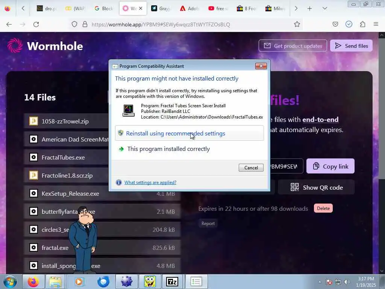Click the circles3 file icon
This screenshot has height=289, width=385.
pyautogui.click(x=33, y=230)
